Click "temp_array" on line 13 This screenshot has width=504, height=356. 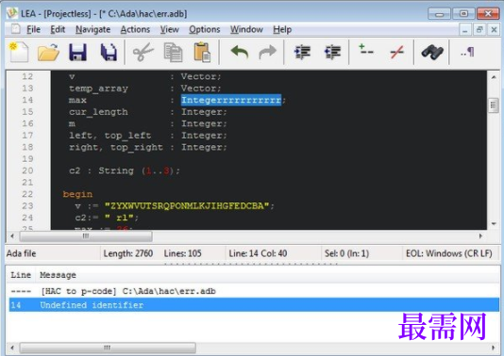98,89
